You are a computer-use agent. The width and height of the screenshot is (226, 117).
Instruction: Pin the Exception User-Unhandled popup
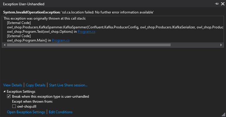[217, 4]
